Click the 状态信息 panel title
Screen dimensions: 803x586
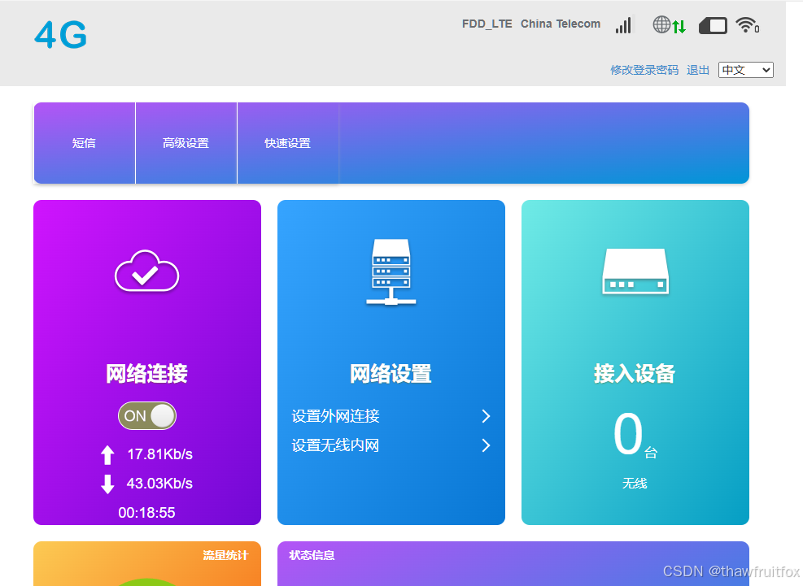pyautogui.click(x=312, y=555)
